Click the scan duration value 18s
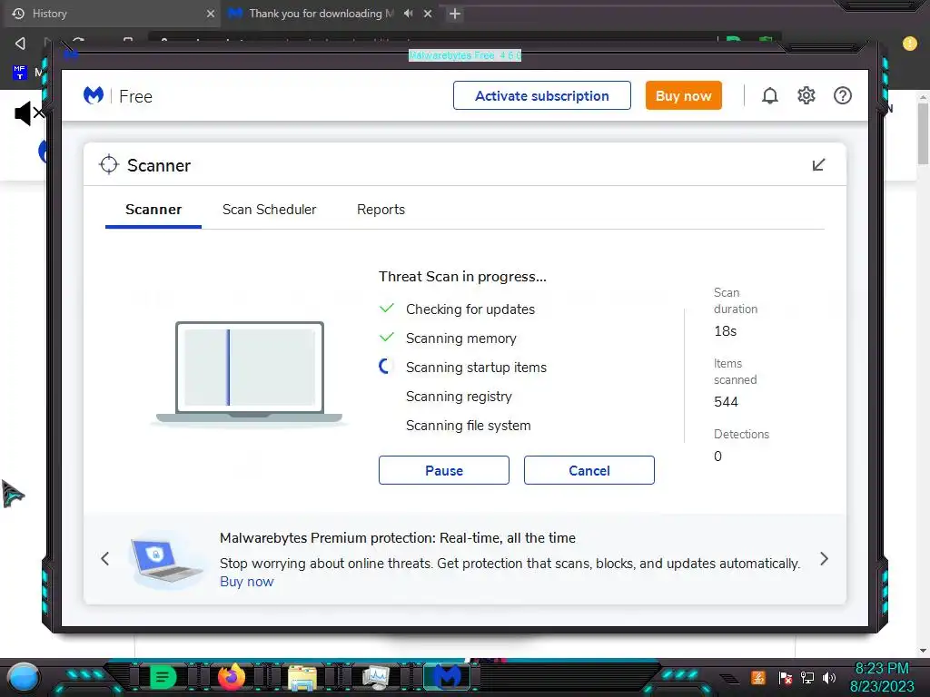Image resolution: width=930 pixels, height=697 pixels. pyautogui.click(x=725, y=331)
